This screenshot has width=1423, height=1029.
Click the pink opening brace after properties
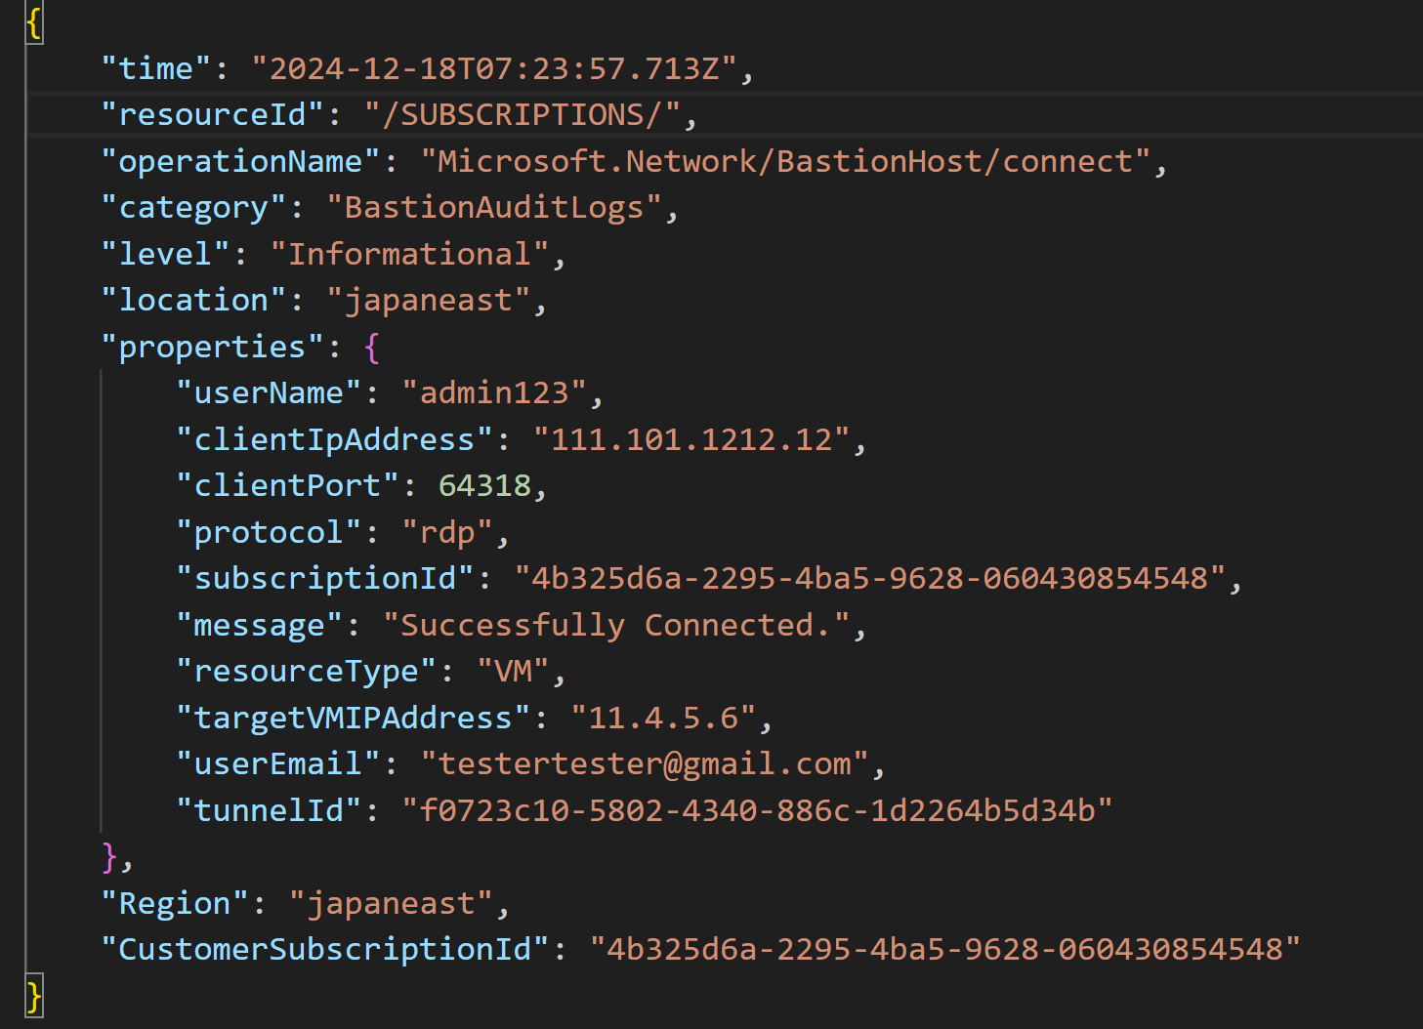[x=372, y=347]
